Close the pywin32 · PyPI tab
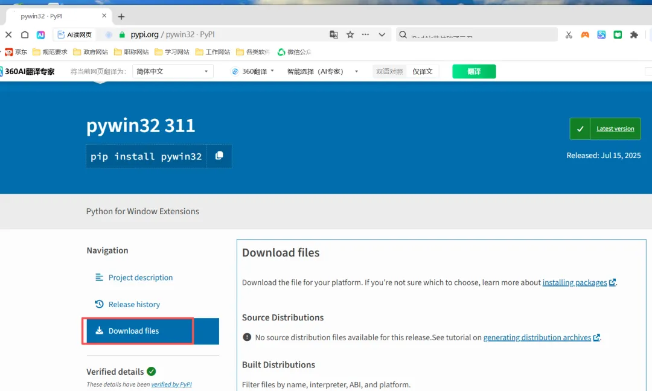 click(104, 16)
